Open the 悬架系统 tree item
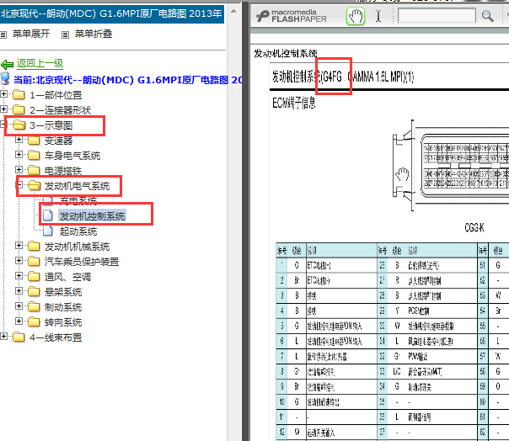509x441 pixels. tap(63, 292)
